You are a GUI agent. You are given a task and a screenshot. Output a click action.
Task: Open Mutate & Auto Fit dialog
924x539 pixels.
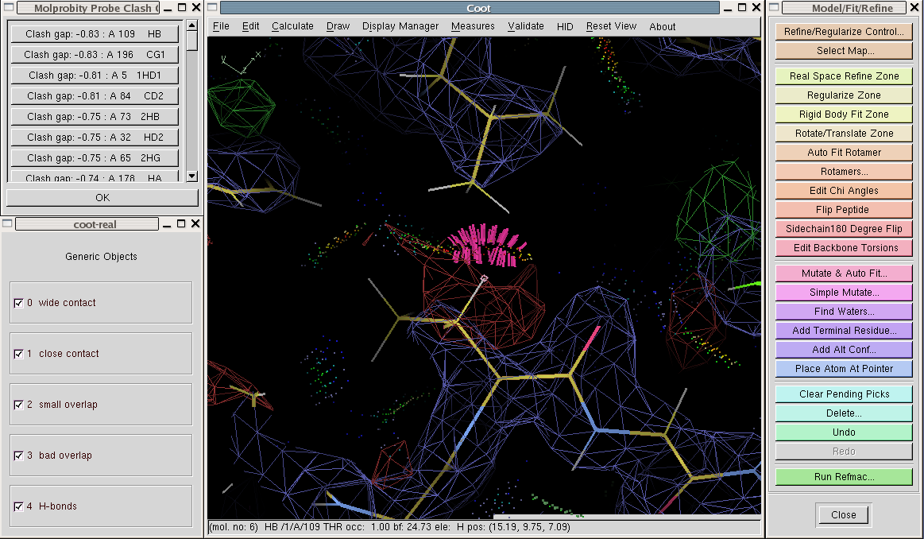844,273
